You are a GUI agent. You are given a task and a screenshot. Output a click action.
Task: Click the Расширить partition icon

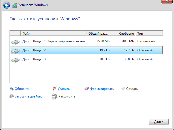point(54,96)
